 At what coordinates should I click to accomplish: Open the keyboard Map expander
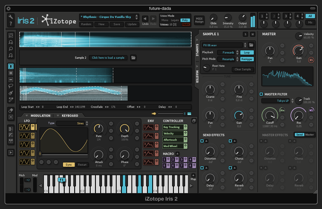(x=193, y=175)
